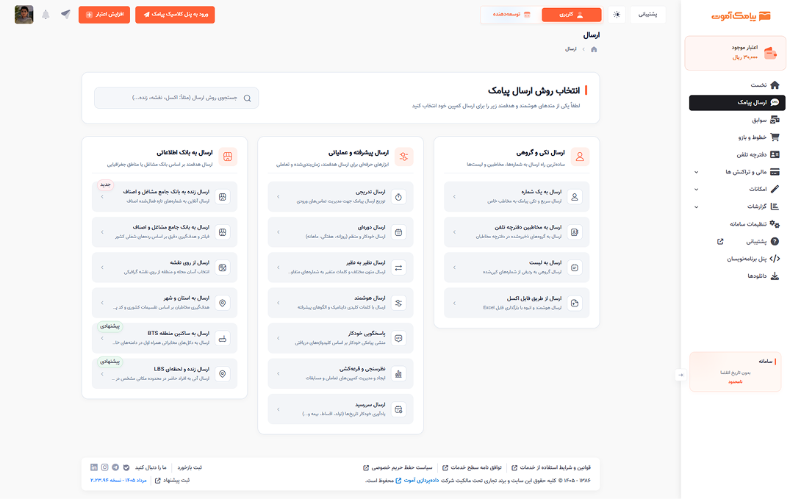
Task: Open تنظیمات سامانه in sidebar
Action: point(754,224)
